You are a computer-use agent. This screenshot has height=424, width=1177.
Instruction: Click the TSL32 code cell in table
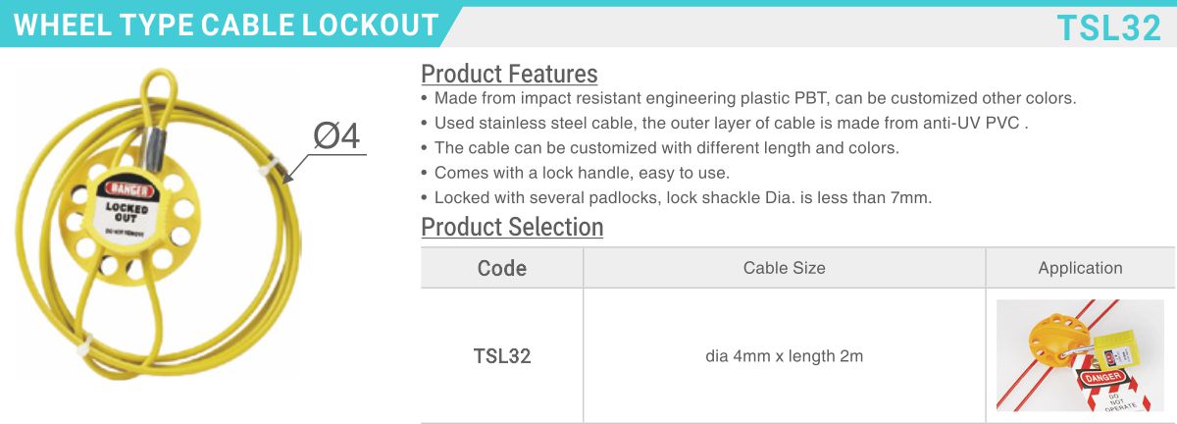tap(502, 355)
